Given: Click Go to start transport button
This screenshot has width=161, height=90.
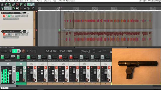Looking at the screenshot, I should pyautogui.click(x=3, y=51).
